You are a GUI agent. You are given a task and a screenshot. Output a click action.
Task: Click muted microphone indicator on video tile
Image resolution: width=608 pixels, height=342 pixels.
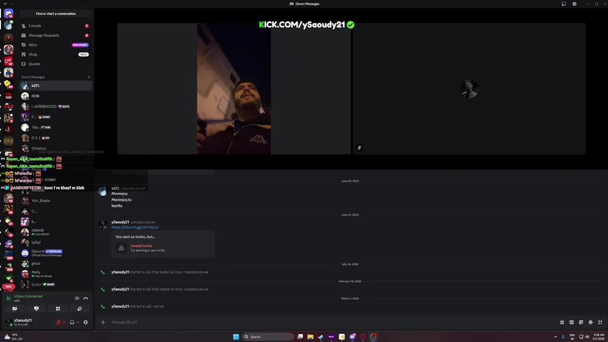point(359,148)
